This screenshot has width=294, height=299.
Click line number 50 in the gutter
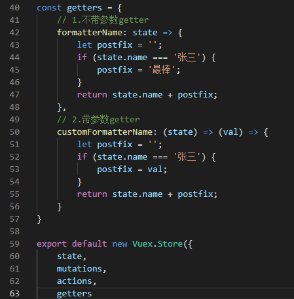pyautogui.click(x=14, y=132)
